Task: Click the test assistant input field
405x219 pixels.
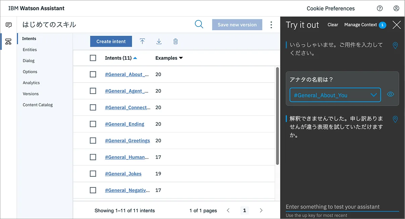Action: point(342,207)
